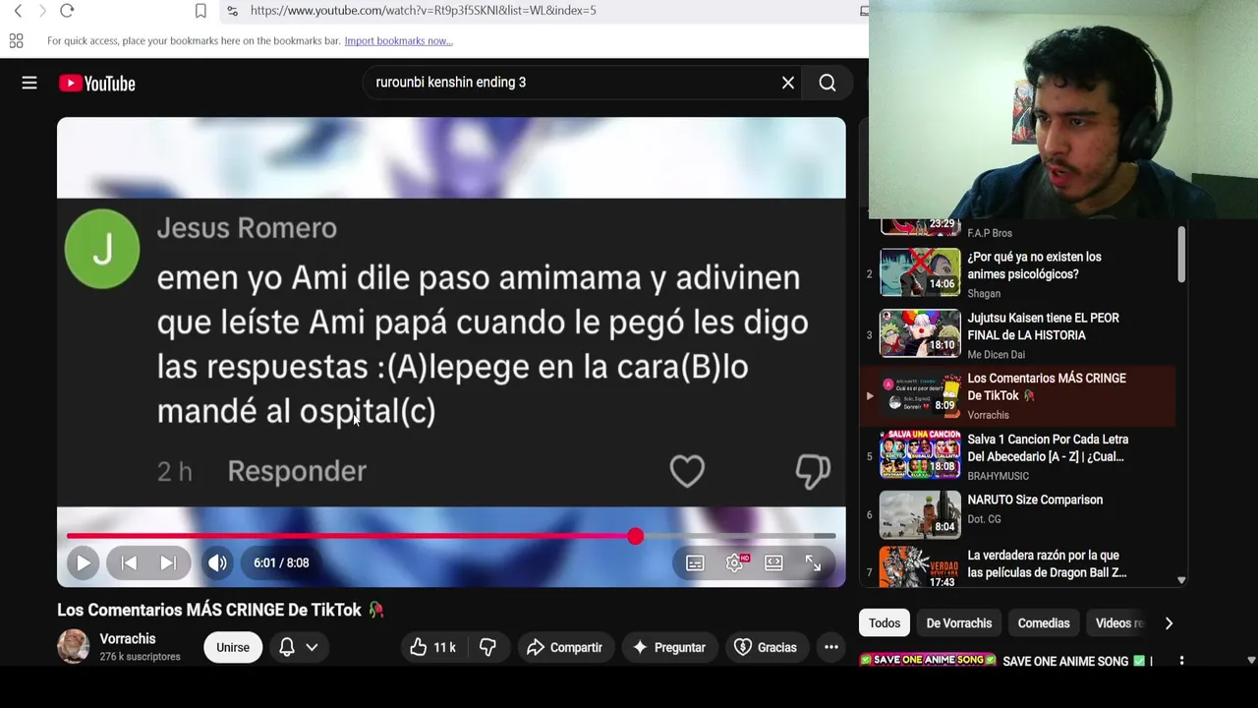1258x708 pixels.
Task: Switch to theater mode view
Action: tap(773, 562)
